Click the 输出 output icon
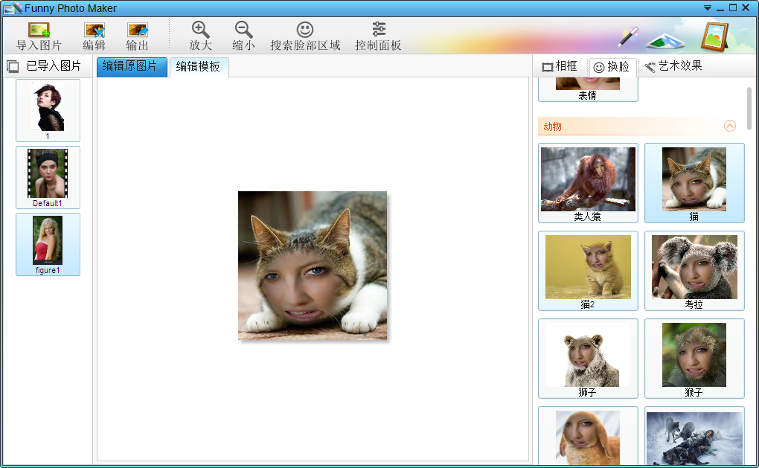The image size is (759, 468). coord(138,31)
